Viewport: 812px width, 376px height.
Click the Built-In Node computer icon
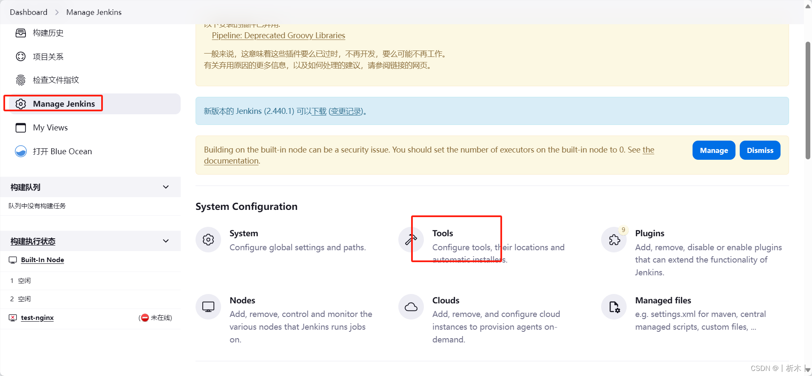13,260
